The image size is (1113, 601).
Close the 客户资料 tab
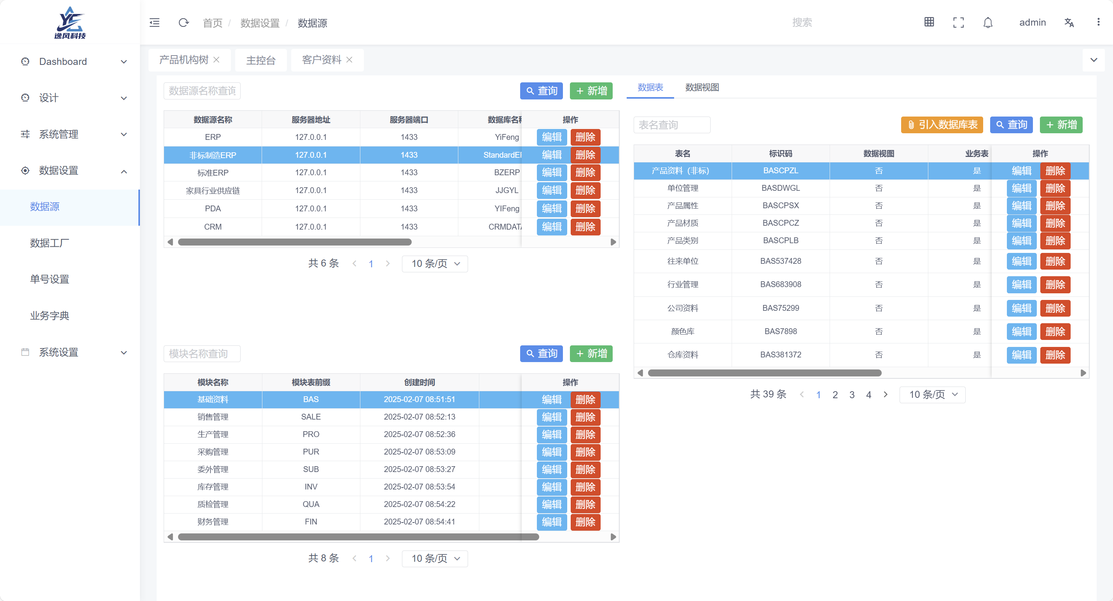click(x=349, y=59)
